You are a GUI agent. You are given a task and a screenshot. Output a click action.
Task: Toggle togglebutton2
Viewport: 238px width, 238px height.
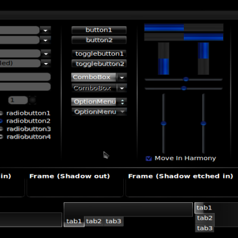click(x=99, y=64)
